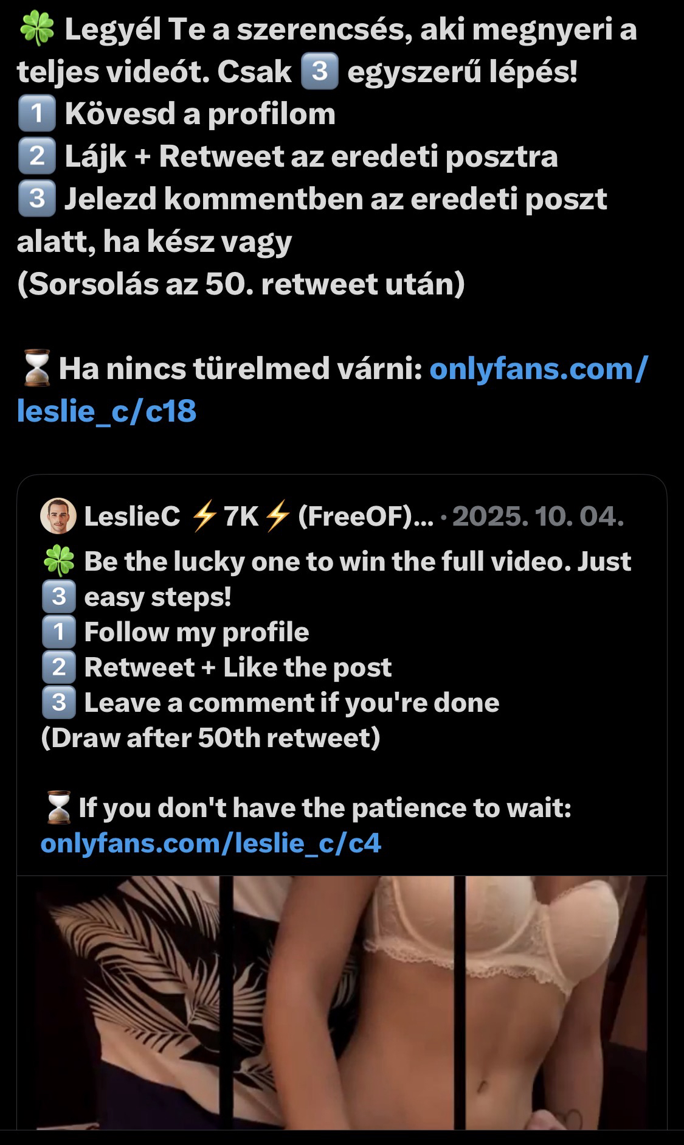
Task: Tap keycap 1 emoji beside 'Follow my profile'
Action: coord(58,632)
